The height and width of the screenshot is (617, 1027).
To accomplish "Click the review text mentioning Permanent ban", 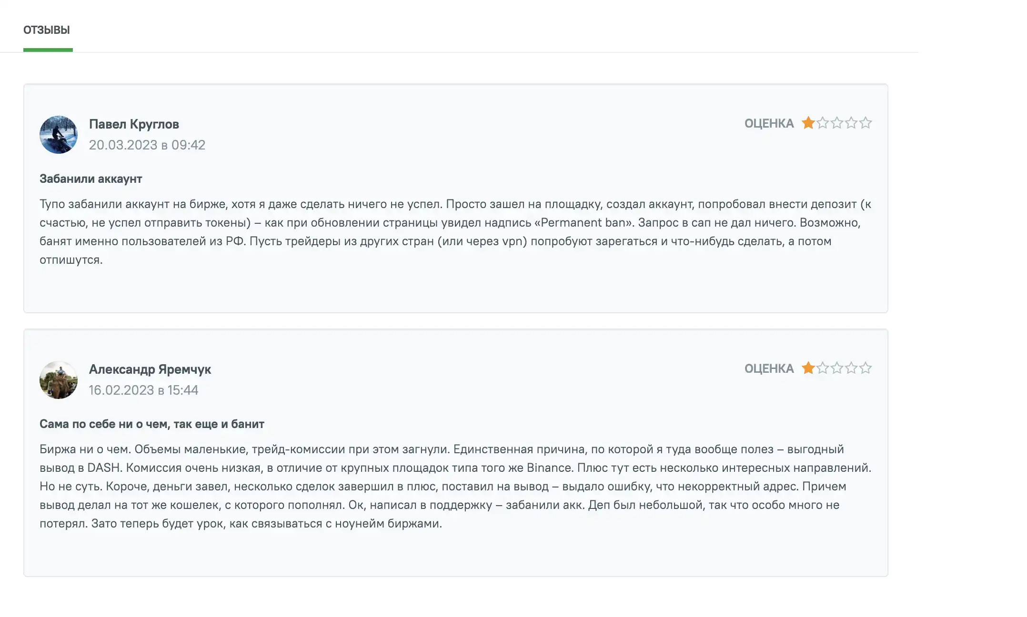I will [455, 232].
